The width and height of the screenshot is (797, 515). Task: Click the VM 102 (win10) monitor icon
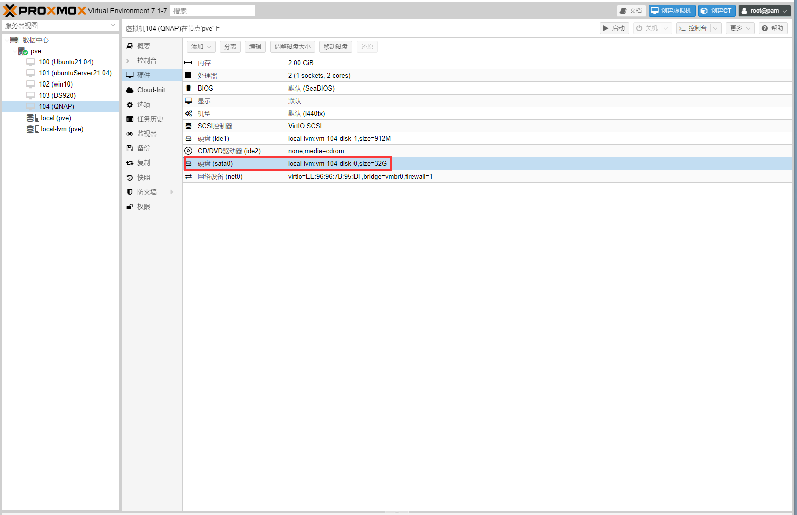pos(31,84)
